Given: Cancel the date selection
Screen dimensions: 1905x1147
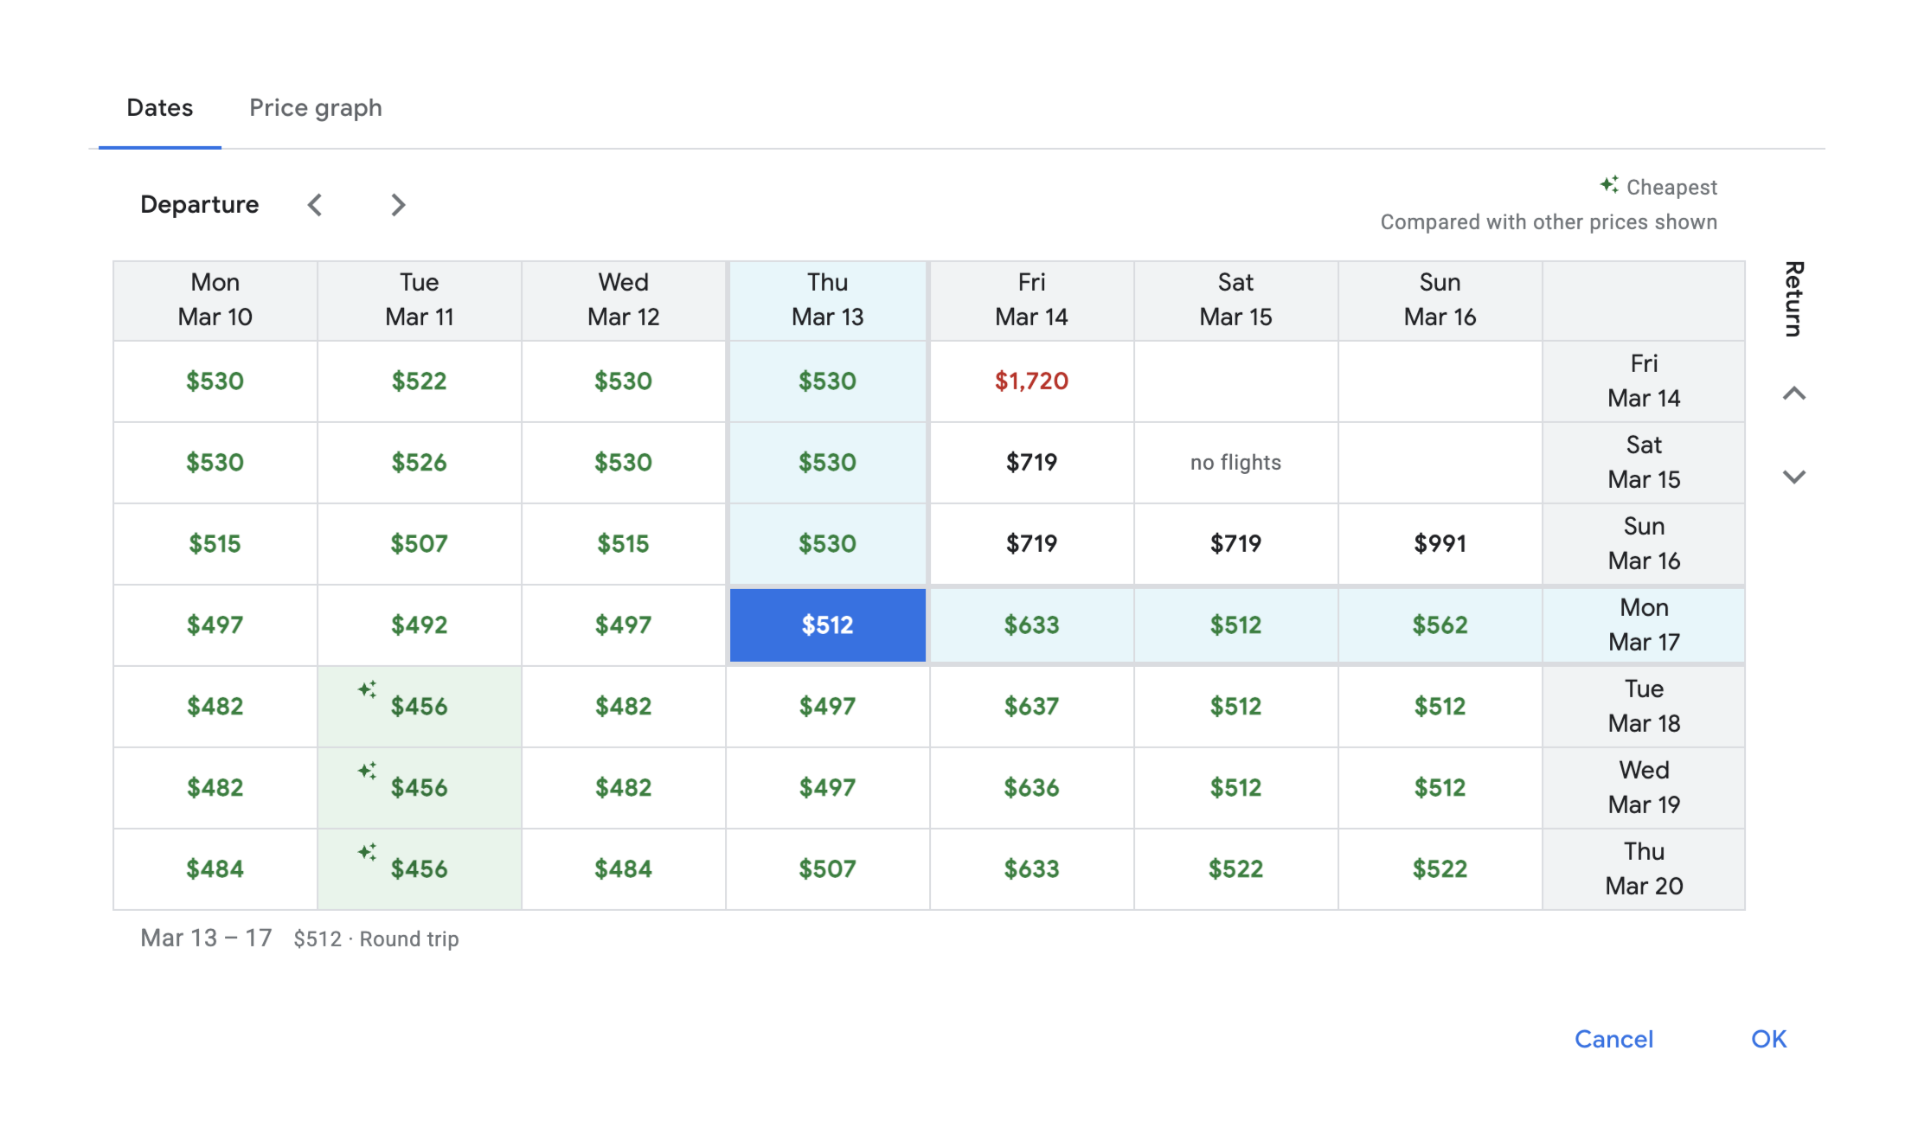Looking at the screenshot, I should click(x=1613, y=1039).
